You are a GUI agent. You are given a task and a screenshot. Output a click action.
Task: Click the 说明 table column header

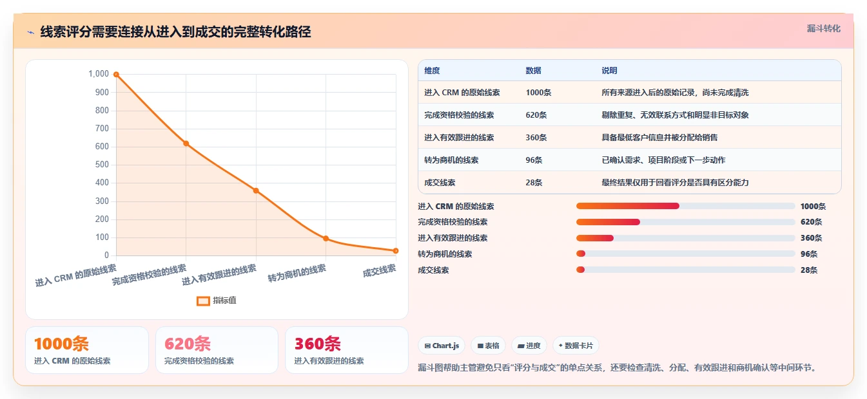pyautogui.click(x=609, y=71)
